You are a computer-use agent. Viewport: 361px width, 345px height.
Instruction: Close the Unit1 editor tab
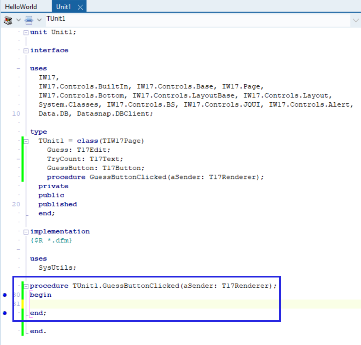(80, 7)
